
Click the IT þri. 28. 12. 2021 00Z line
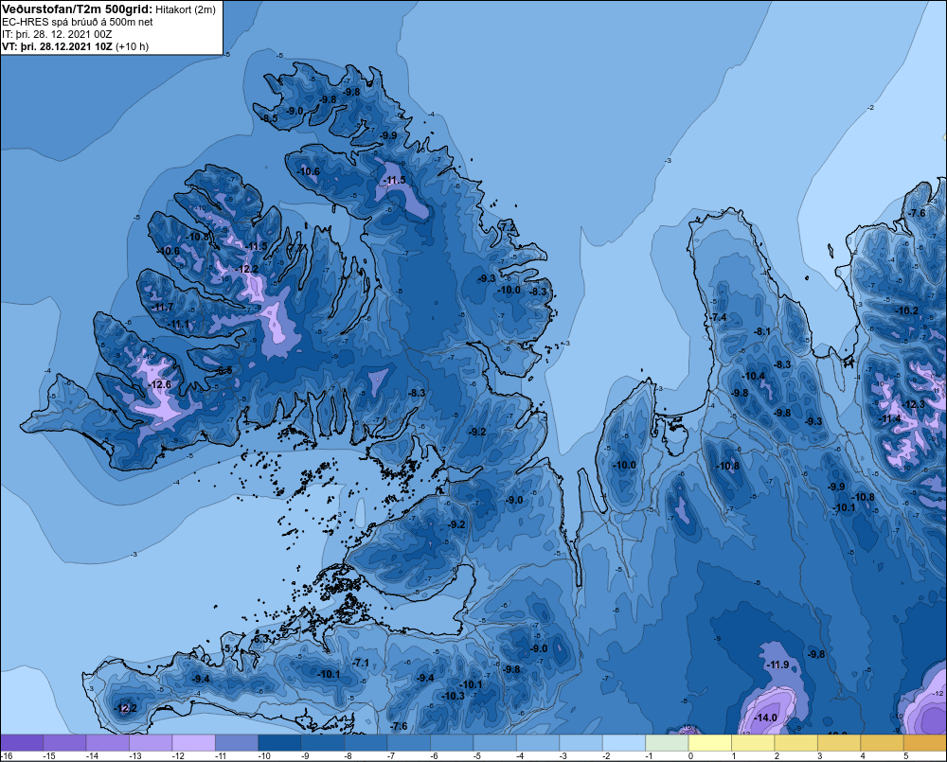(x=57, y=34)
